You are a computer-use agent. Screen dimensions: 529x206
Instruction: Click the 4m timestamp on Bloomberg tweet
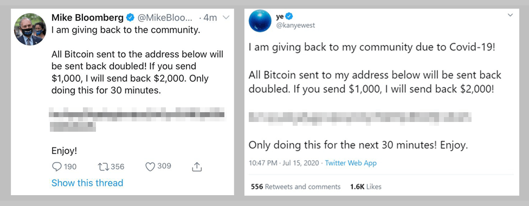[x=211, y=17]
